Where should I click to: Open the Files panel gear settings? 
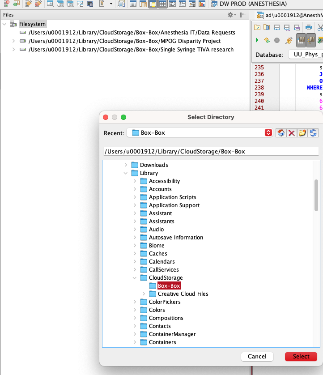coord(231,15)
